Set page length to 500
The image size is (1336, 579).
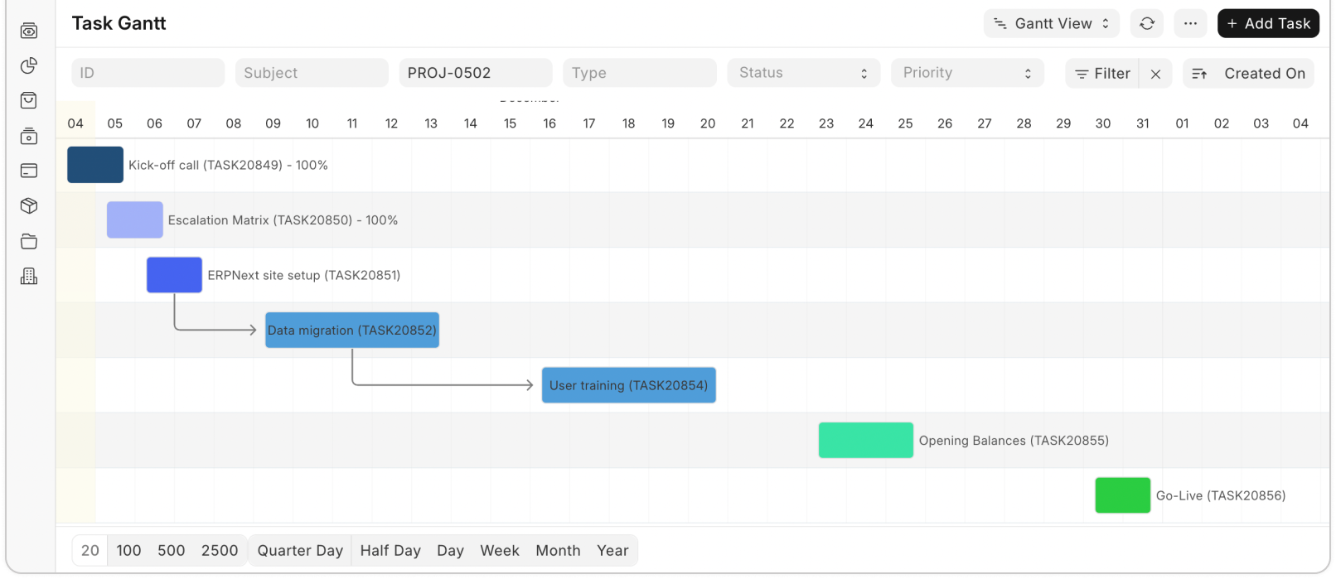pos(172,550)
